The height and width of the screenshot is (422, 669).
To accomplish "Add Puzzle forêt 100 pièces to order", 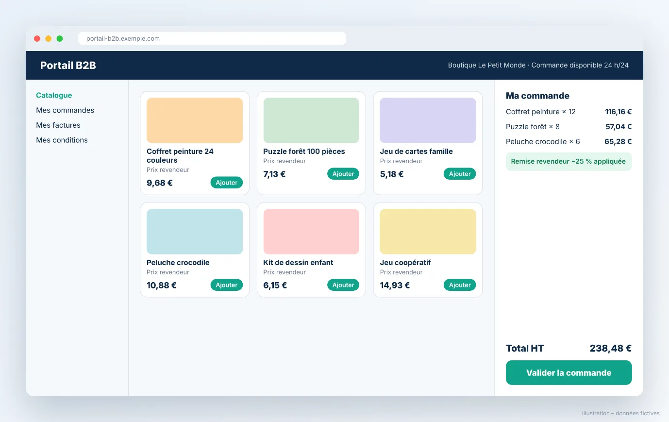I will coord(343,174).
